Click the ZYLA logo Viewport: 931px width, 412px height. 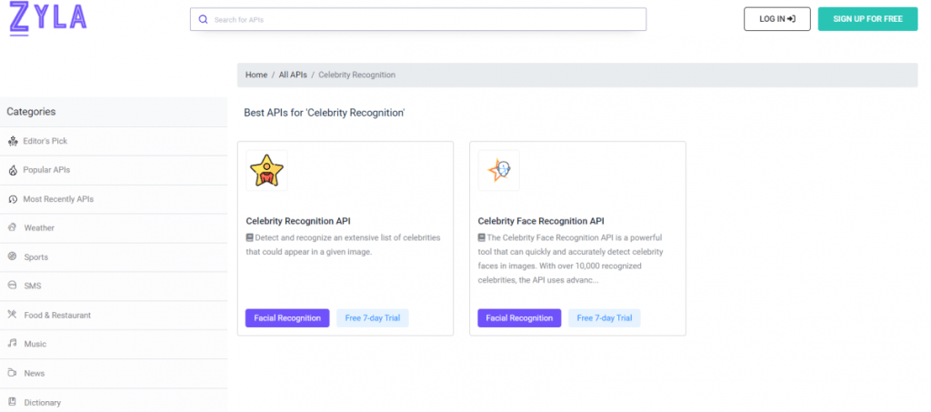(x=48, y=18)
